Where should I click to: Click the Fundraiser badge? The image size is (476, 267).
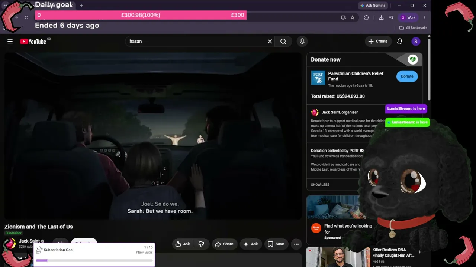[x=13, y=233]
